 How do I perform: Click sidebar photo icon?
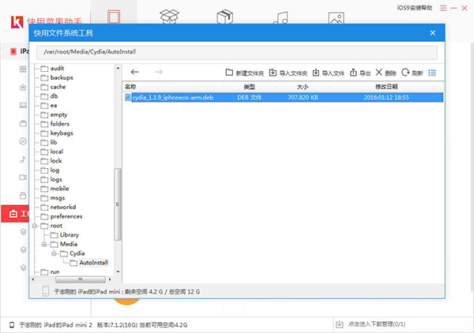coord(23,106)
